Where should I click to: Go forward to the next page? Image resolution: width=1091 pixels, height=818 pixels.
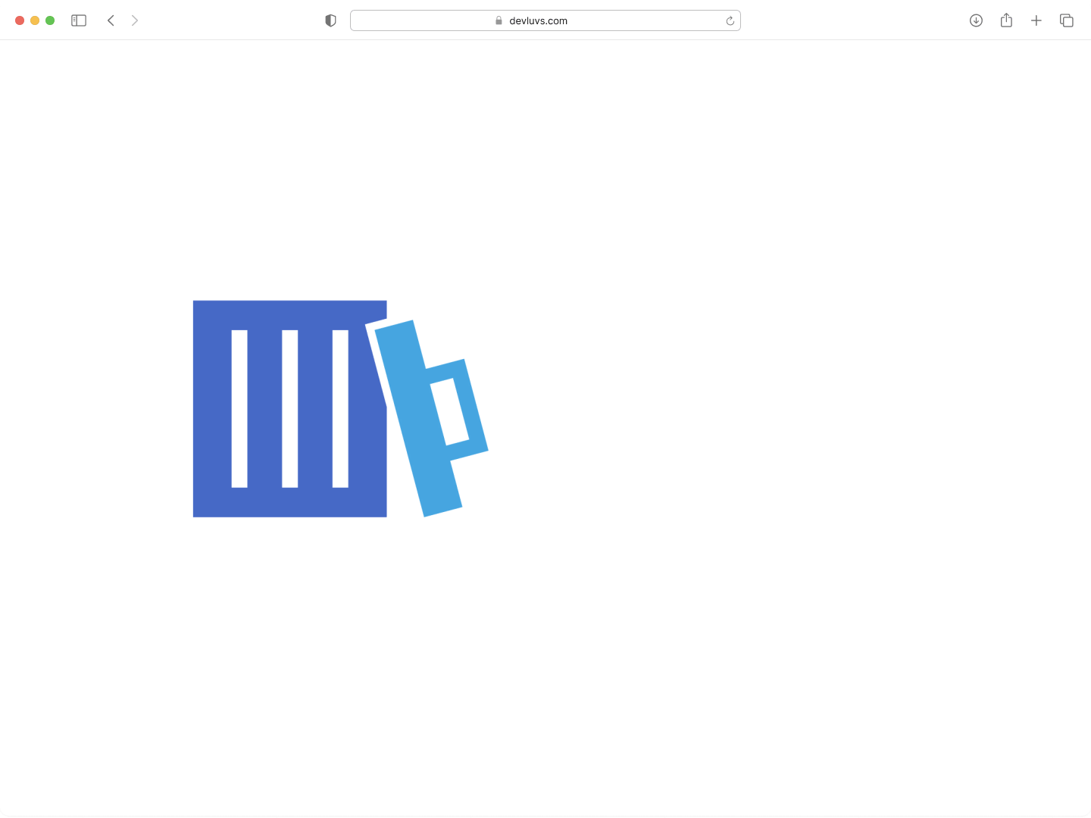point(135,20)
